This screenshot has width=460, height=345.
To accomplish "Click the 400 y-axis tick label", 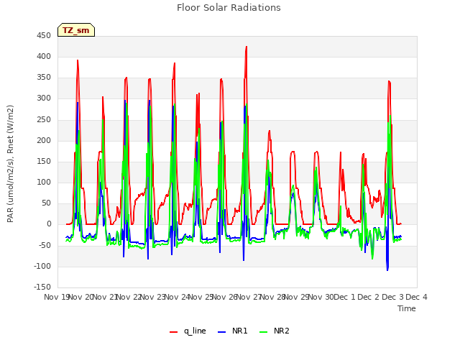I will click(x=44, y=57).
